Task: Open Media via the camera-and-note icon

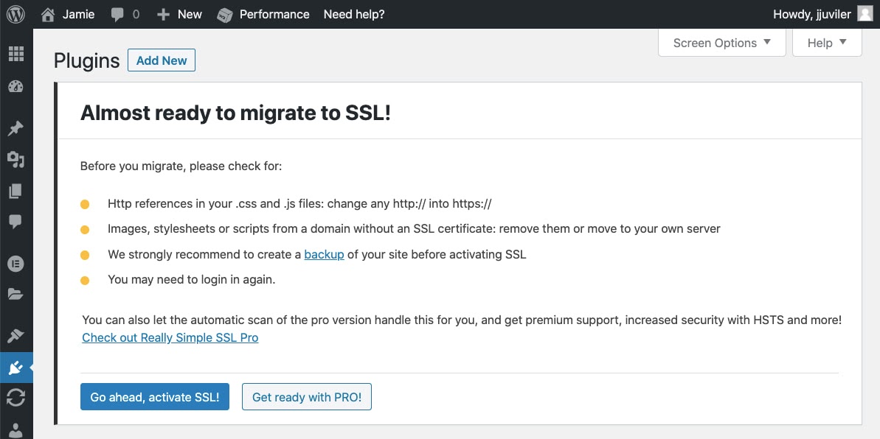Action: (16, 160)
